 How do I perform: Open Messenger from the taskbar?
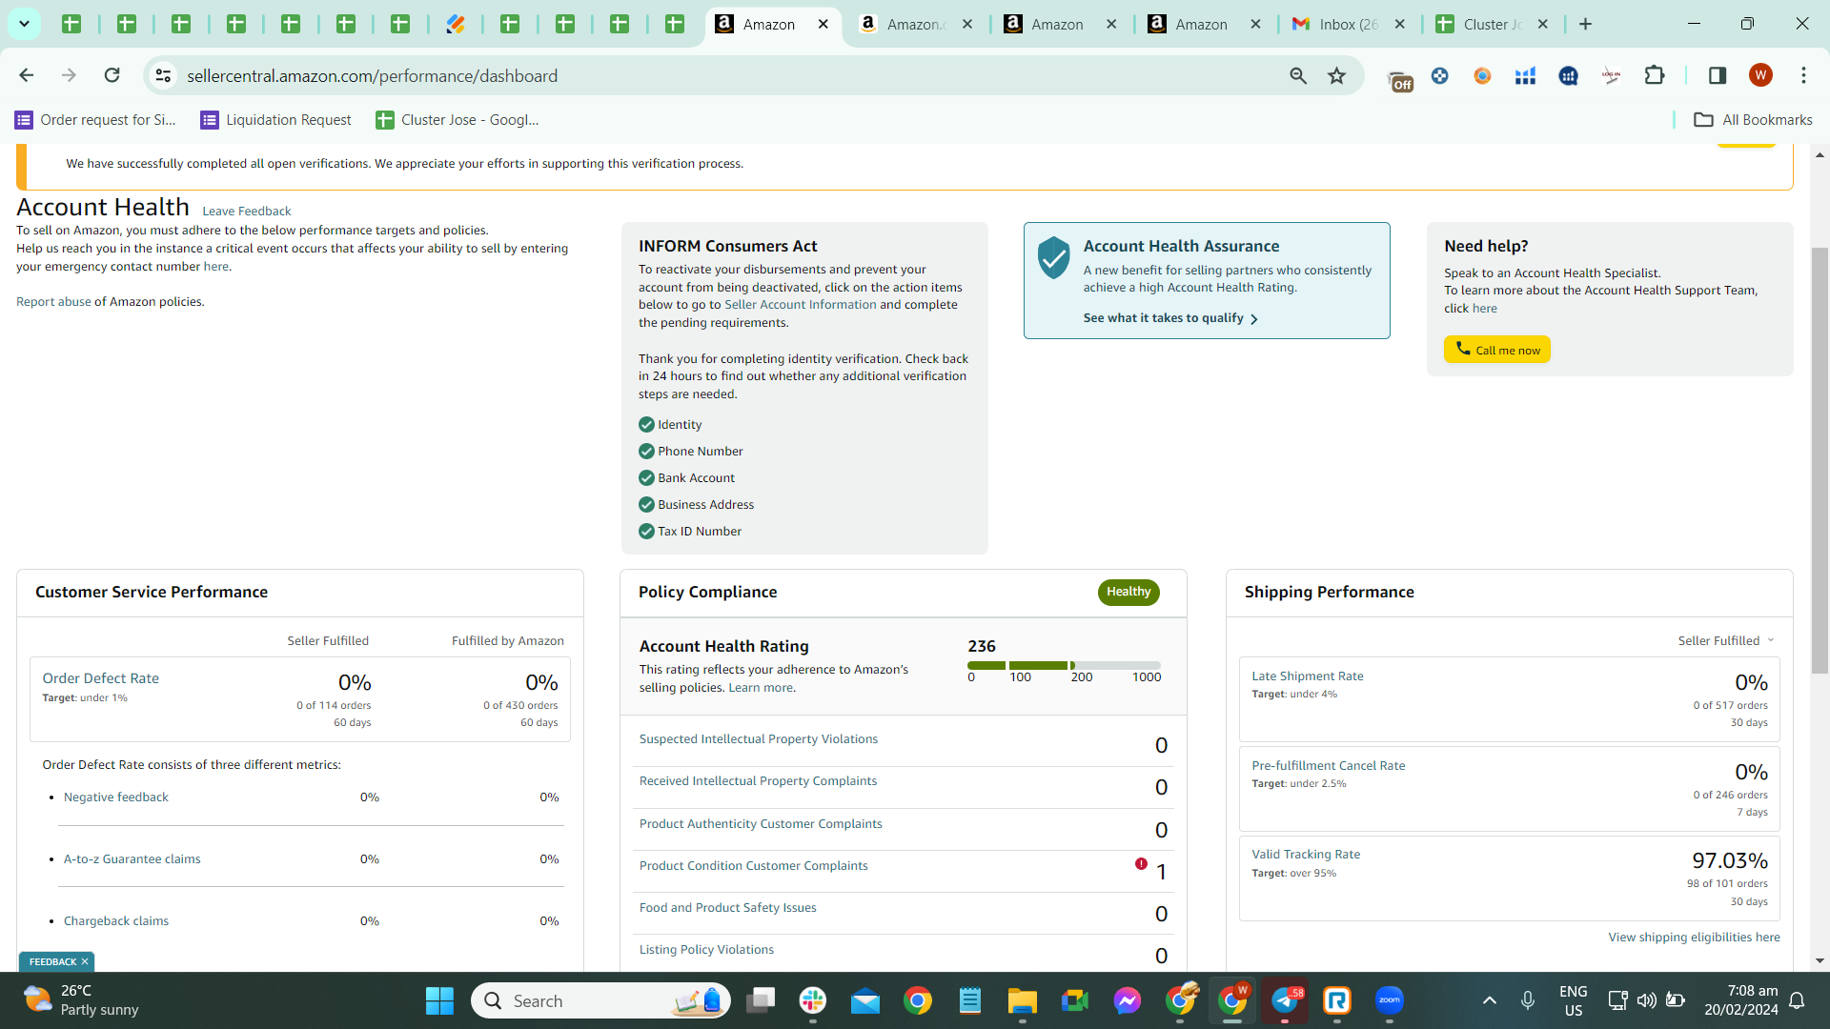click(1128, 1000)
